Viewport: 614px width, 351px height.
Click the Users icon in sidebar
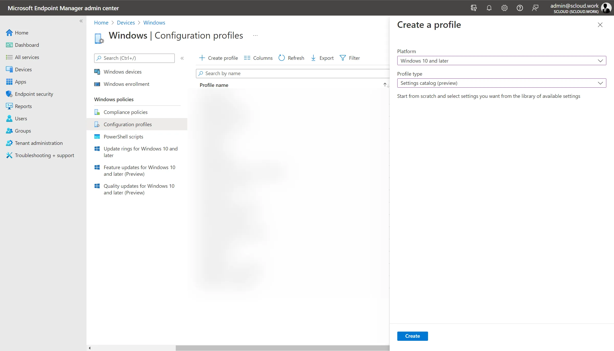pos(9,119)
